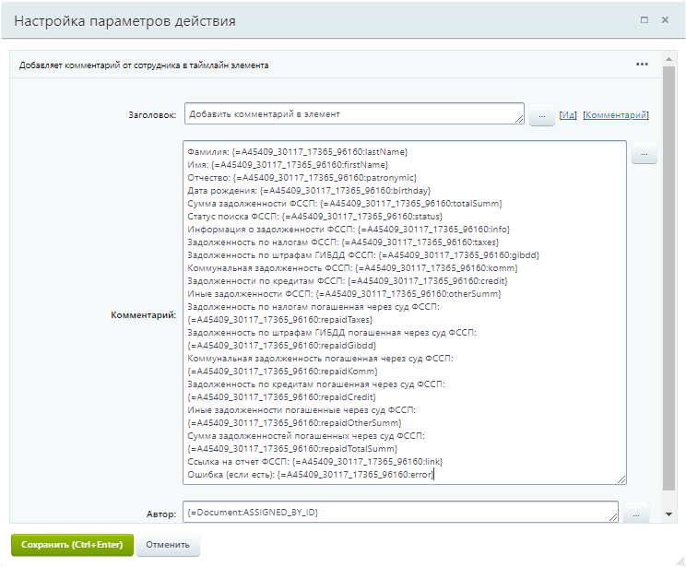Close the action settings dialog
The image size is (686, 567).
click(x=665, y=19)
